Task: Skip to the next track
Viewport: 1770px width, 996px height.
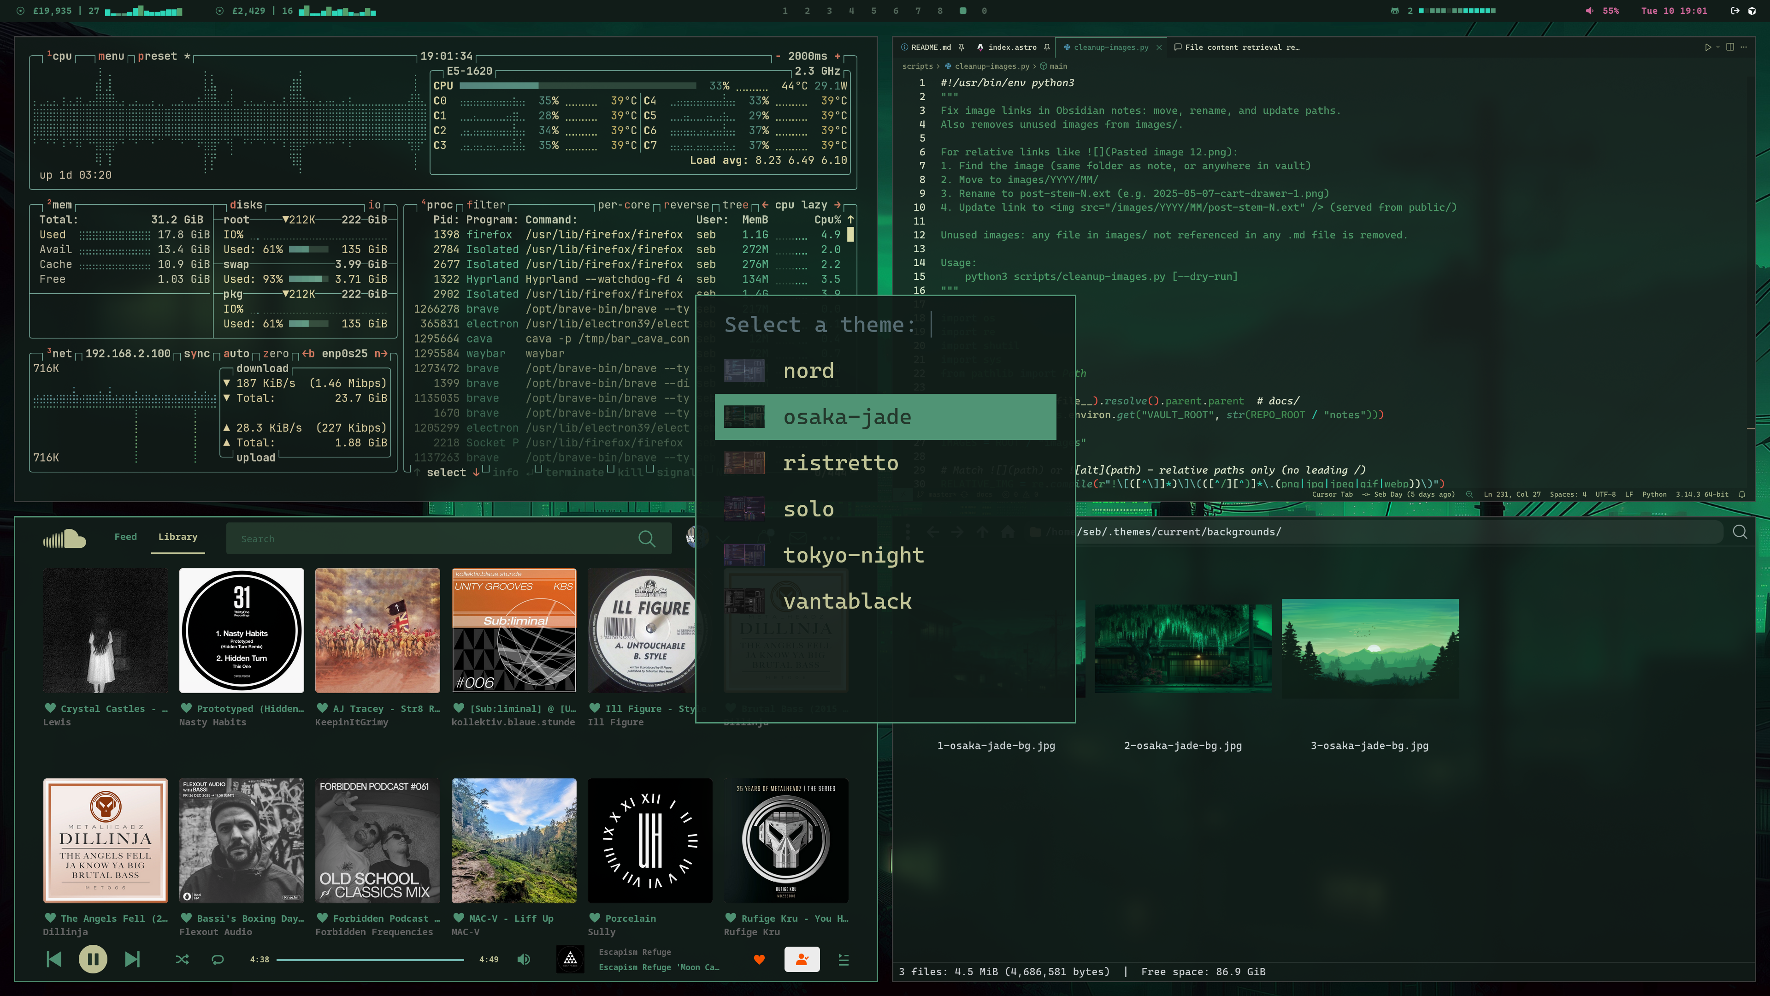Action: 132,959
